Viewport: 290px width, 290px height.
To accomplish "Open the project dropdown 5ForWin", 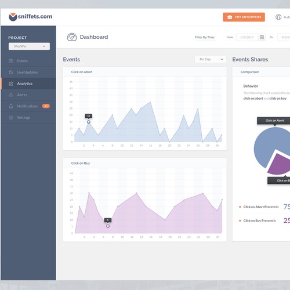I will pos(29,46).
